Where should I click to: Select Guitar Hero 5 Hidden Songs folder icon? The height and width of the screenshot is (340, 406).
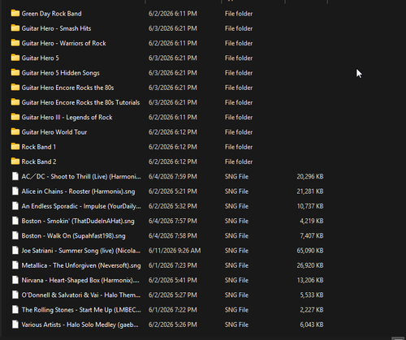(x=15, y=72)
